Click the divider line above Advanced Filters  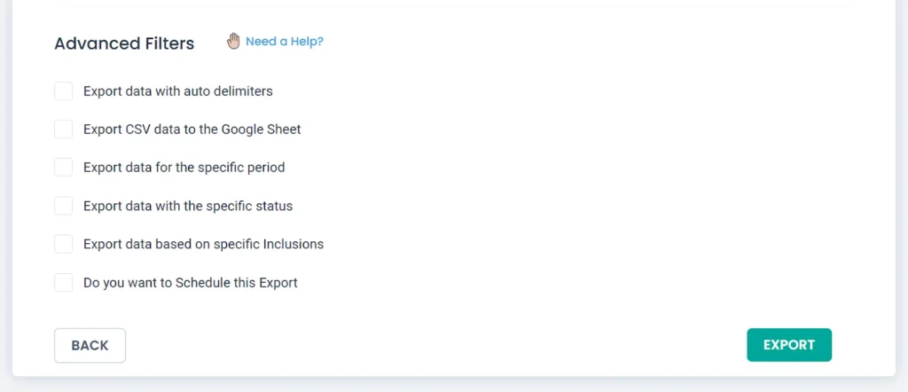tap(452, 6)
